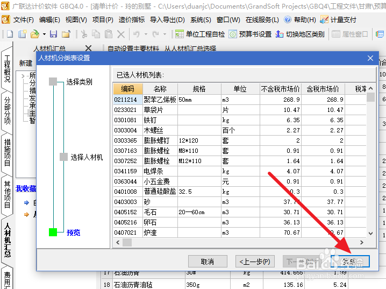Save the project with the floppy icon
386x289 pixels.
click(x=53, y=34)
